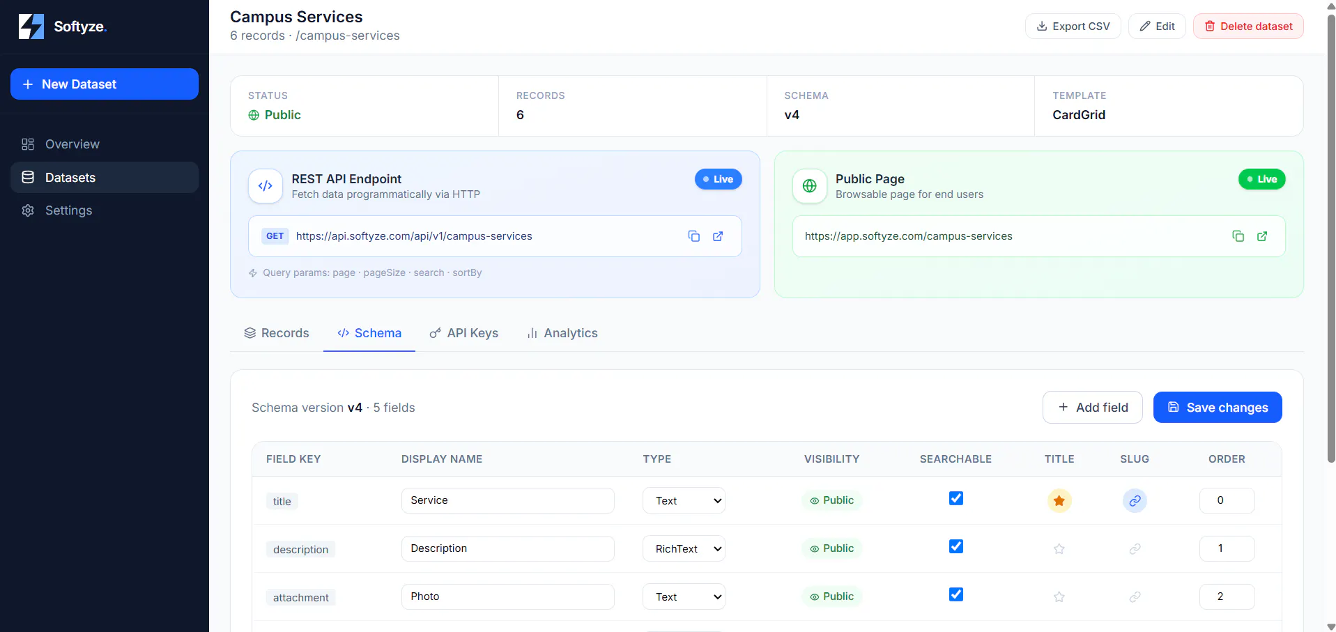
Task: Toggle Public visibility of title field
Action: [831, 500]
